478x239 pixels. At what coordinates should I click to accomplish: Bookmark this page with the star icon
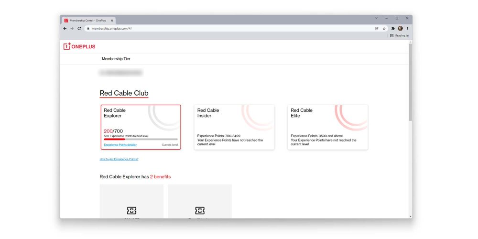(384, 29)
